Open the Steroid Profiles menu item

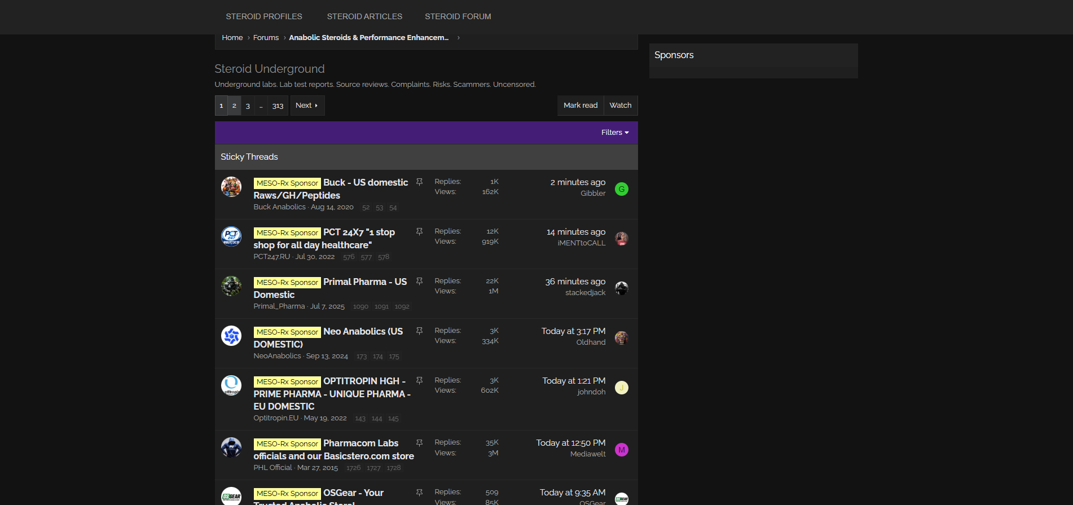pos(264,16)
